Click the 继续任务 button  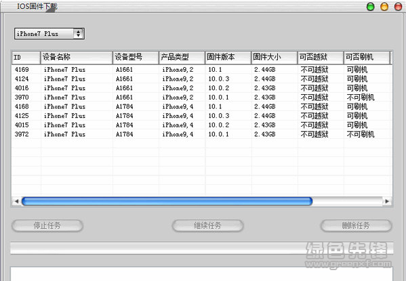[207, 225]
